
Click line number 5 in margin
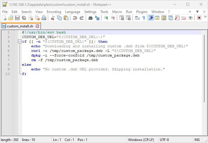(9, 51)
